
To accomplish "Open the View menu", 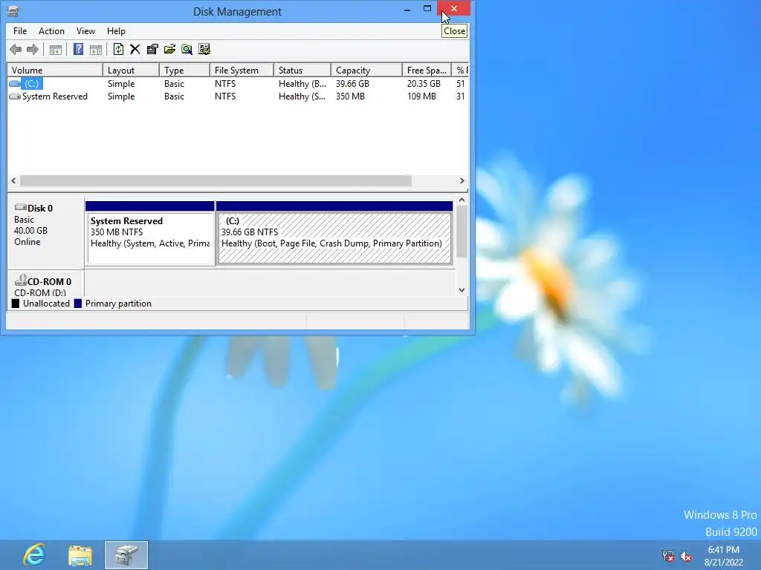I will coord(85,31).
